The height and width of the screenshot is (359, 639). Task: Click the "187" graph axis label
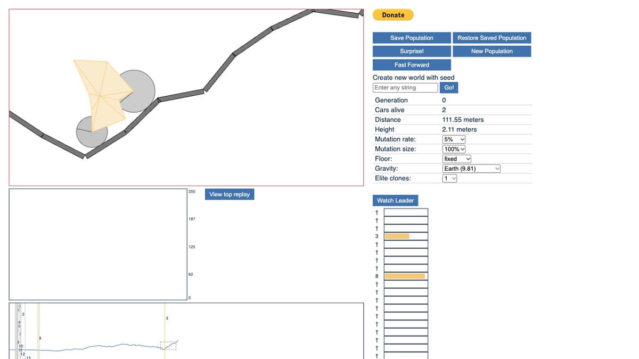[192, 219]
